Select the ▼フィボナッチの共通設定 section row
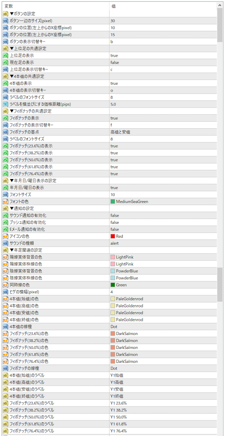The width and height of the screenshot is (225, 436). (x=110, y=111)
